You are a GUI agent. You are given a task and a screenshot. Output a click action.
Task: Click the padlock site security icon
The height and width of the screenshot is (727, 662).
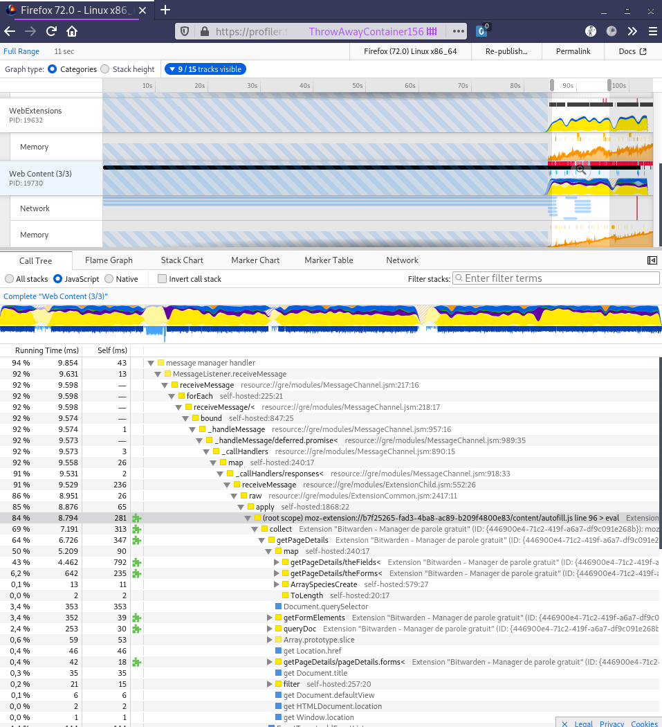pyautogui.click(x=204, y=32)
